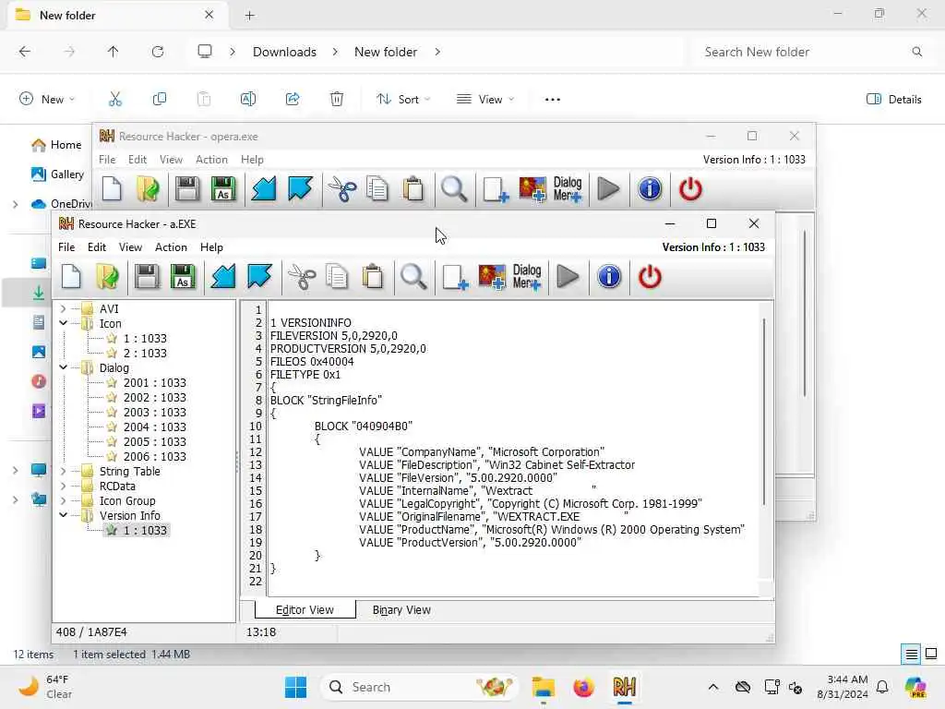Open Details pane in File Explorer
The width and height of the screenshot is (945, 709).
coord(893,99)
